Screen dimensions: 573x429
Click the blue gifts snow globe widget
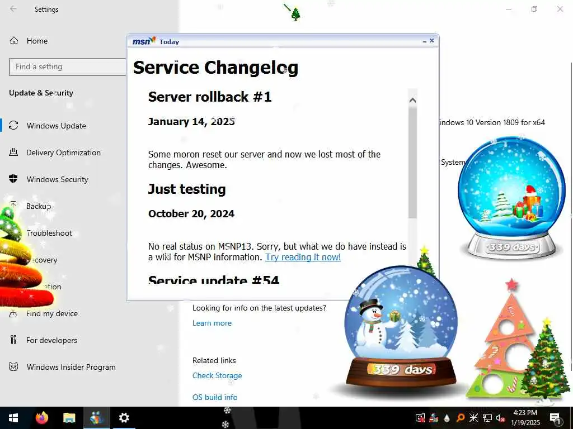(x=511, y=197)
